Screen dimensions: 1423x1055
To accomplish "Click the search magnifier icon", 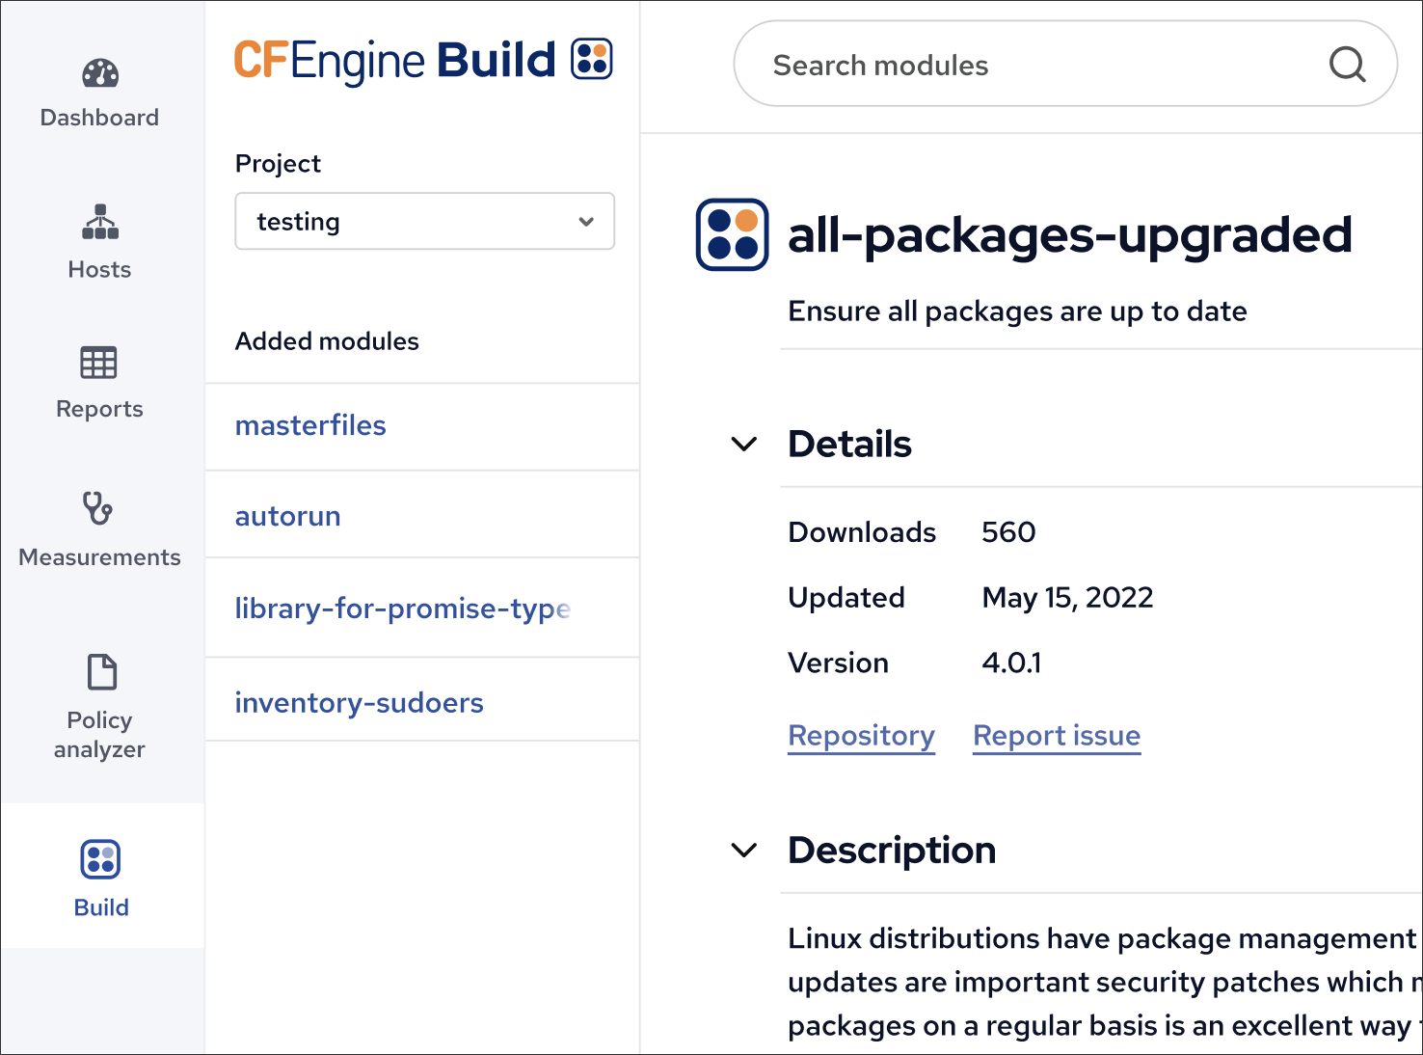I will pyautogui.click(x=1347, y=65).
